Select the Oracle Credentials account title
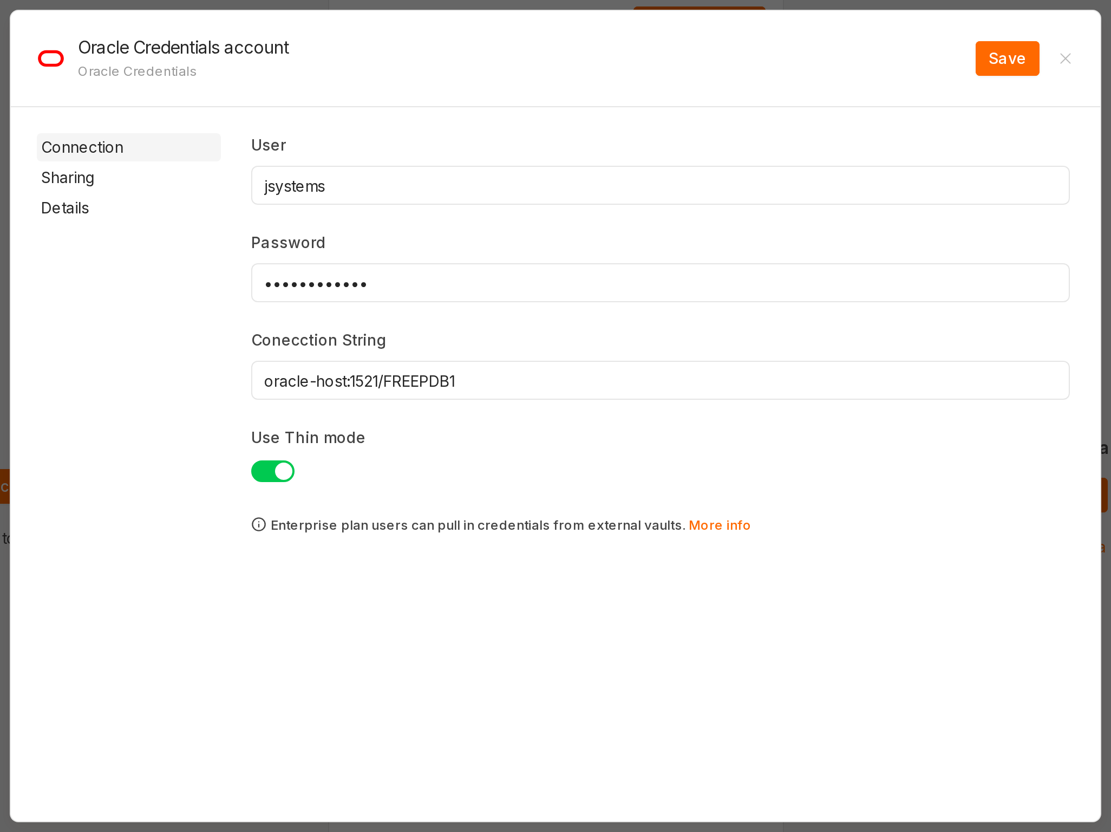Screen dimensions: 1111x832 184,48
